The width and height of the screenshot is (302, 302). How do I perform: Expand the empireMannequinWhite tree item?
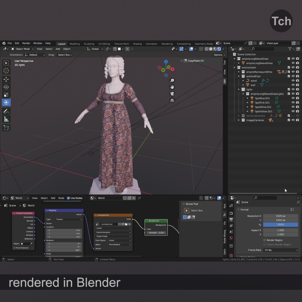[238, 72]
